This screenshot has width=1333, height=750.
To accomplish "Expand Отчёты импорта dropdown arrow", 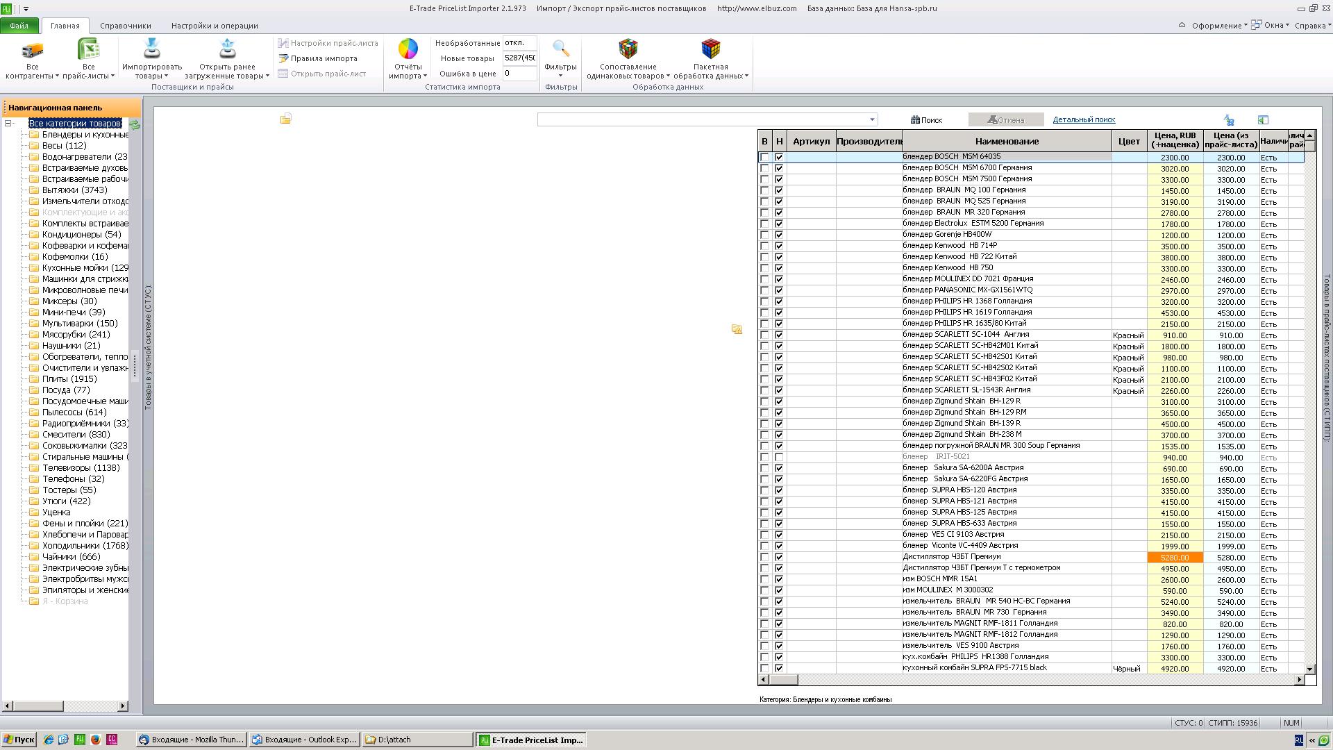I will point(424,76).
